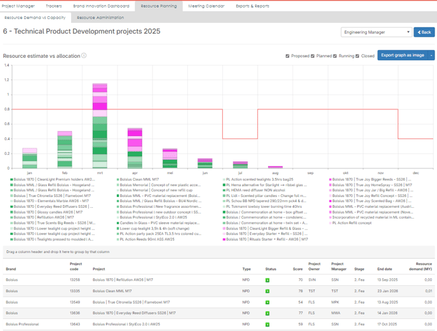Click project StylEco 2.0 AW25 row
This screenshot has height=331, width=437.
[218, 324]
